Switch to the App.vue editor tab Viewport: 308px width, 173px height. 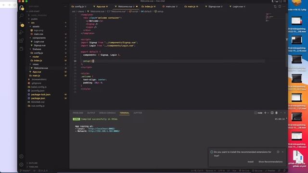(x=101, y=6)
